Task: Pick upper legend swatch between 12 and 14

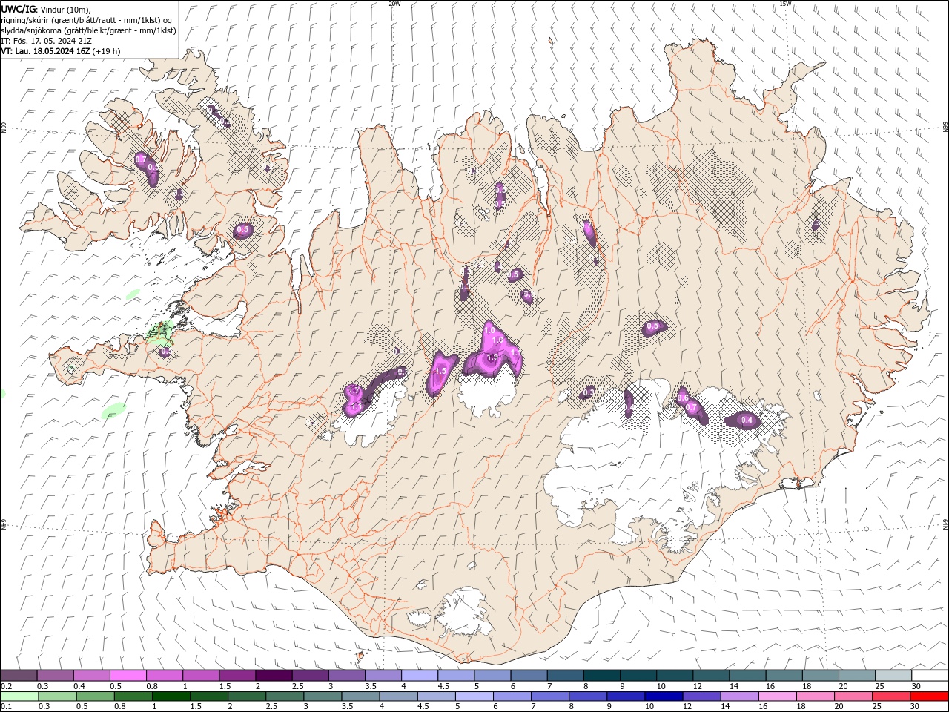Action: (711, 675)
